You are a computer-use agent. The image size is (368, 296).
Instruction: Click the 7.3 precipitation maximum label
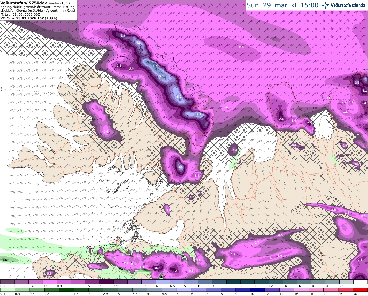coord(155,66)
